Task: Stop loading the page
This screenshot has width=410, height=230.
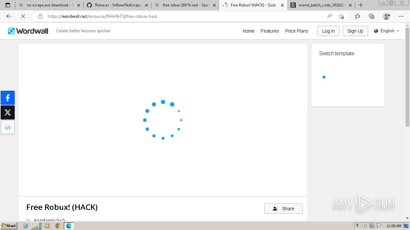Action: 23,16
